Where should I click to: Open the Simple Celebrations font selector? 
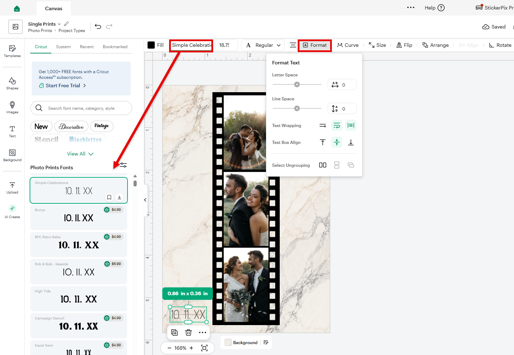(x=191, y=45)
